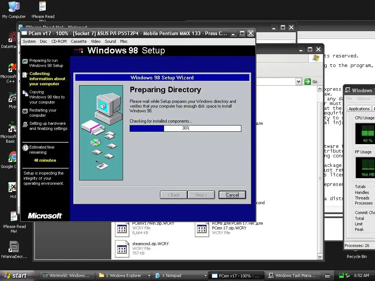Open the Options menu in Task Manager
This screenshot has height=281, width=375.
pyautogui.click(x=363, y=98)
